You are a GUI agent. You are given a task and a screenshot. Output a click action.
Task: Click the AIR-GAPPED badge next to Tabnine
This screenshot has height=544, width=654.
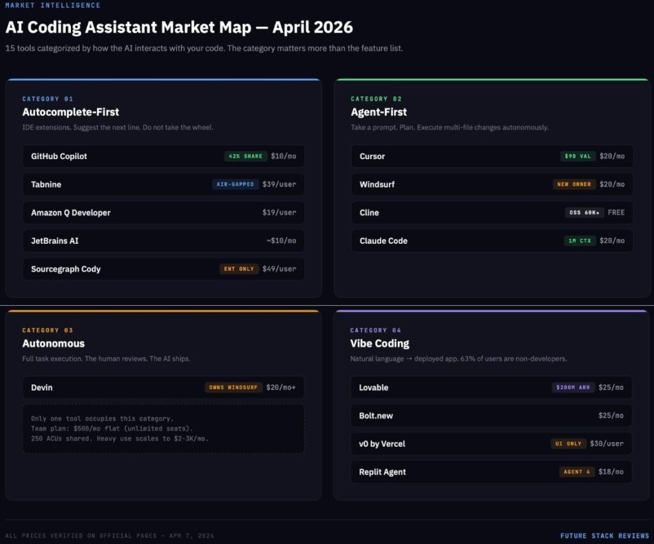pos(236,185)
